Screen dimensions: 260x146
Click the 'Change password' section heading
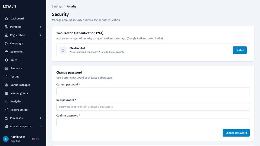(69, 72)
